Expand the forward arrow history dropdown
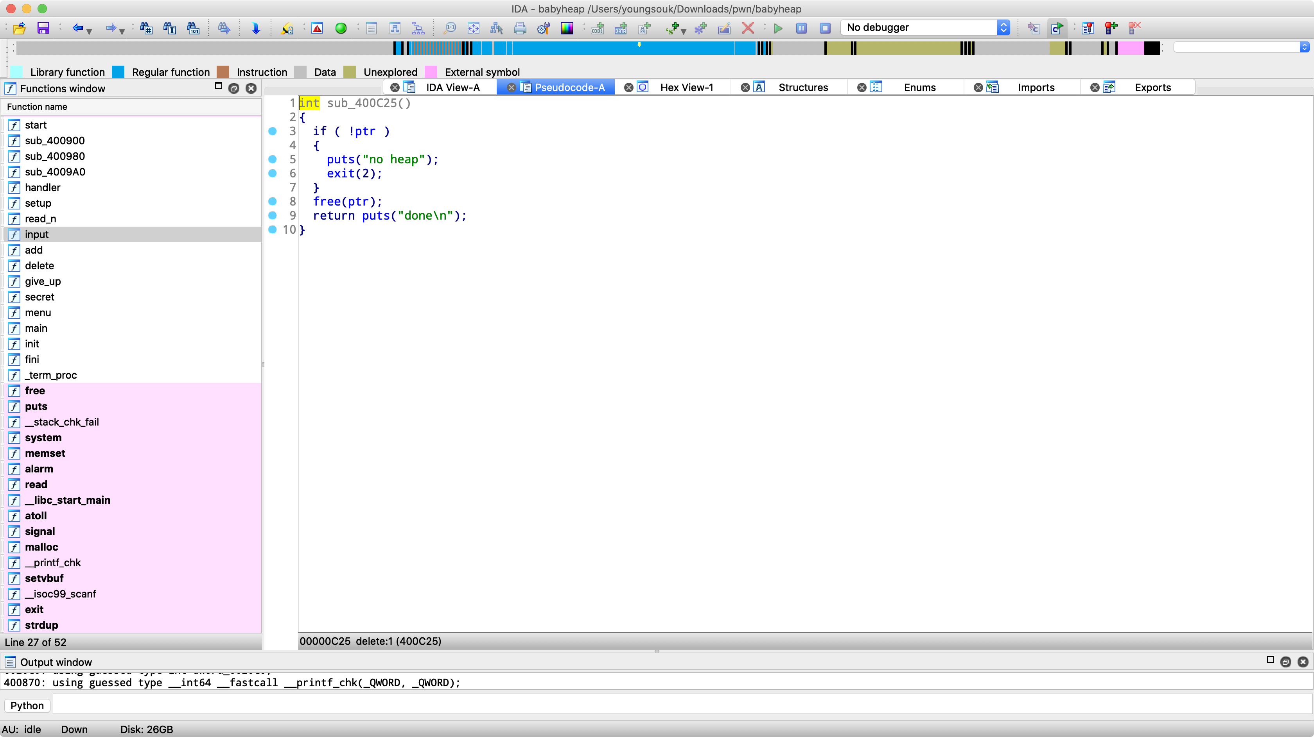 tap(122, 31)
